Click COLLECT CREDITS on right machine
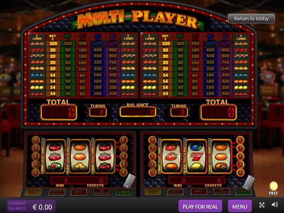This screenshot has height=213, width=284. (176, 192)
